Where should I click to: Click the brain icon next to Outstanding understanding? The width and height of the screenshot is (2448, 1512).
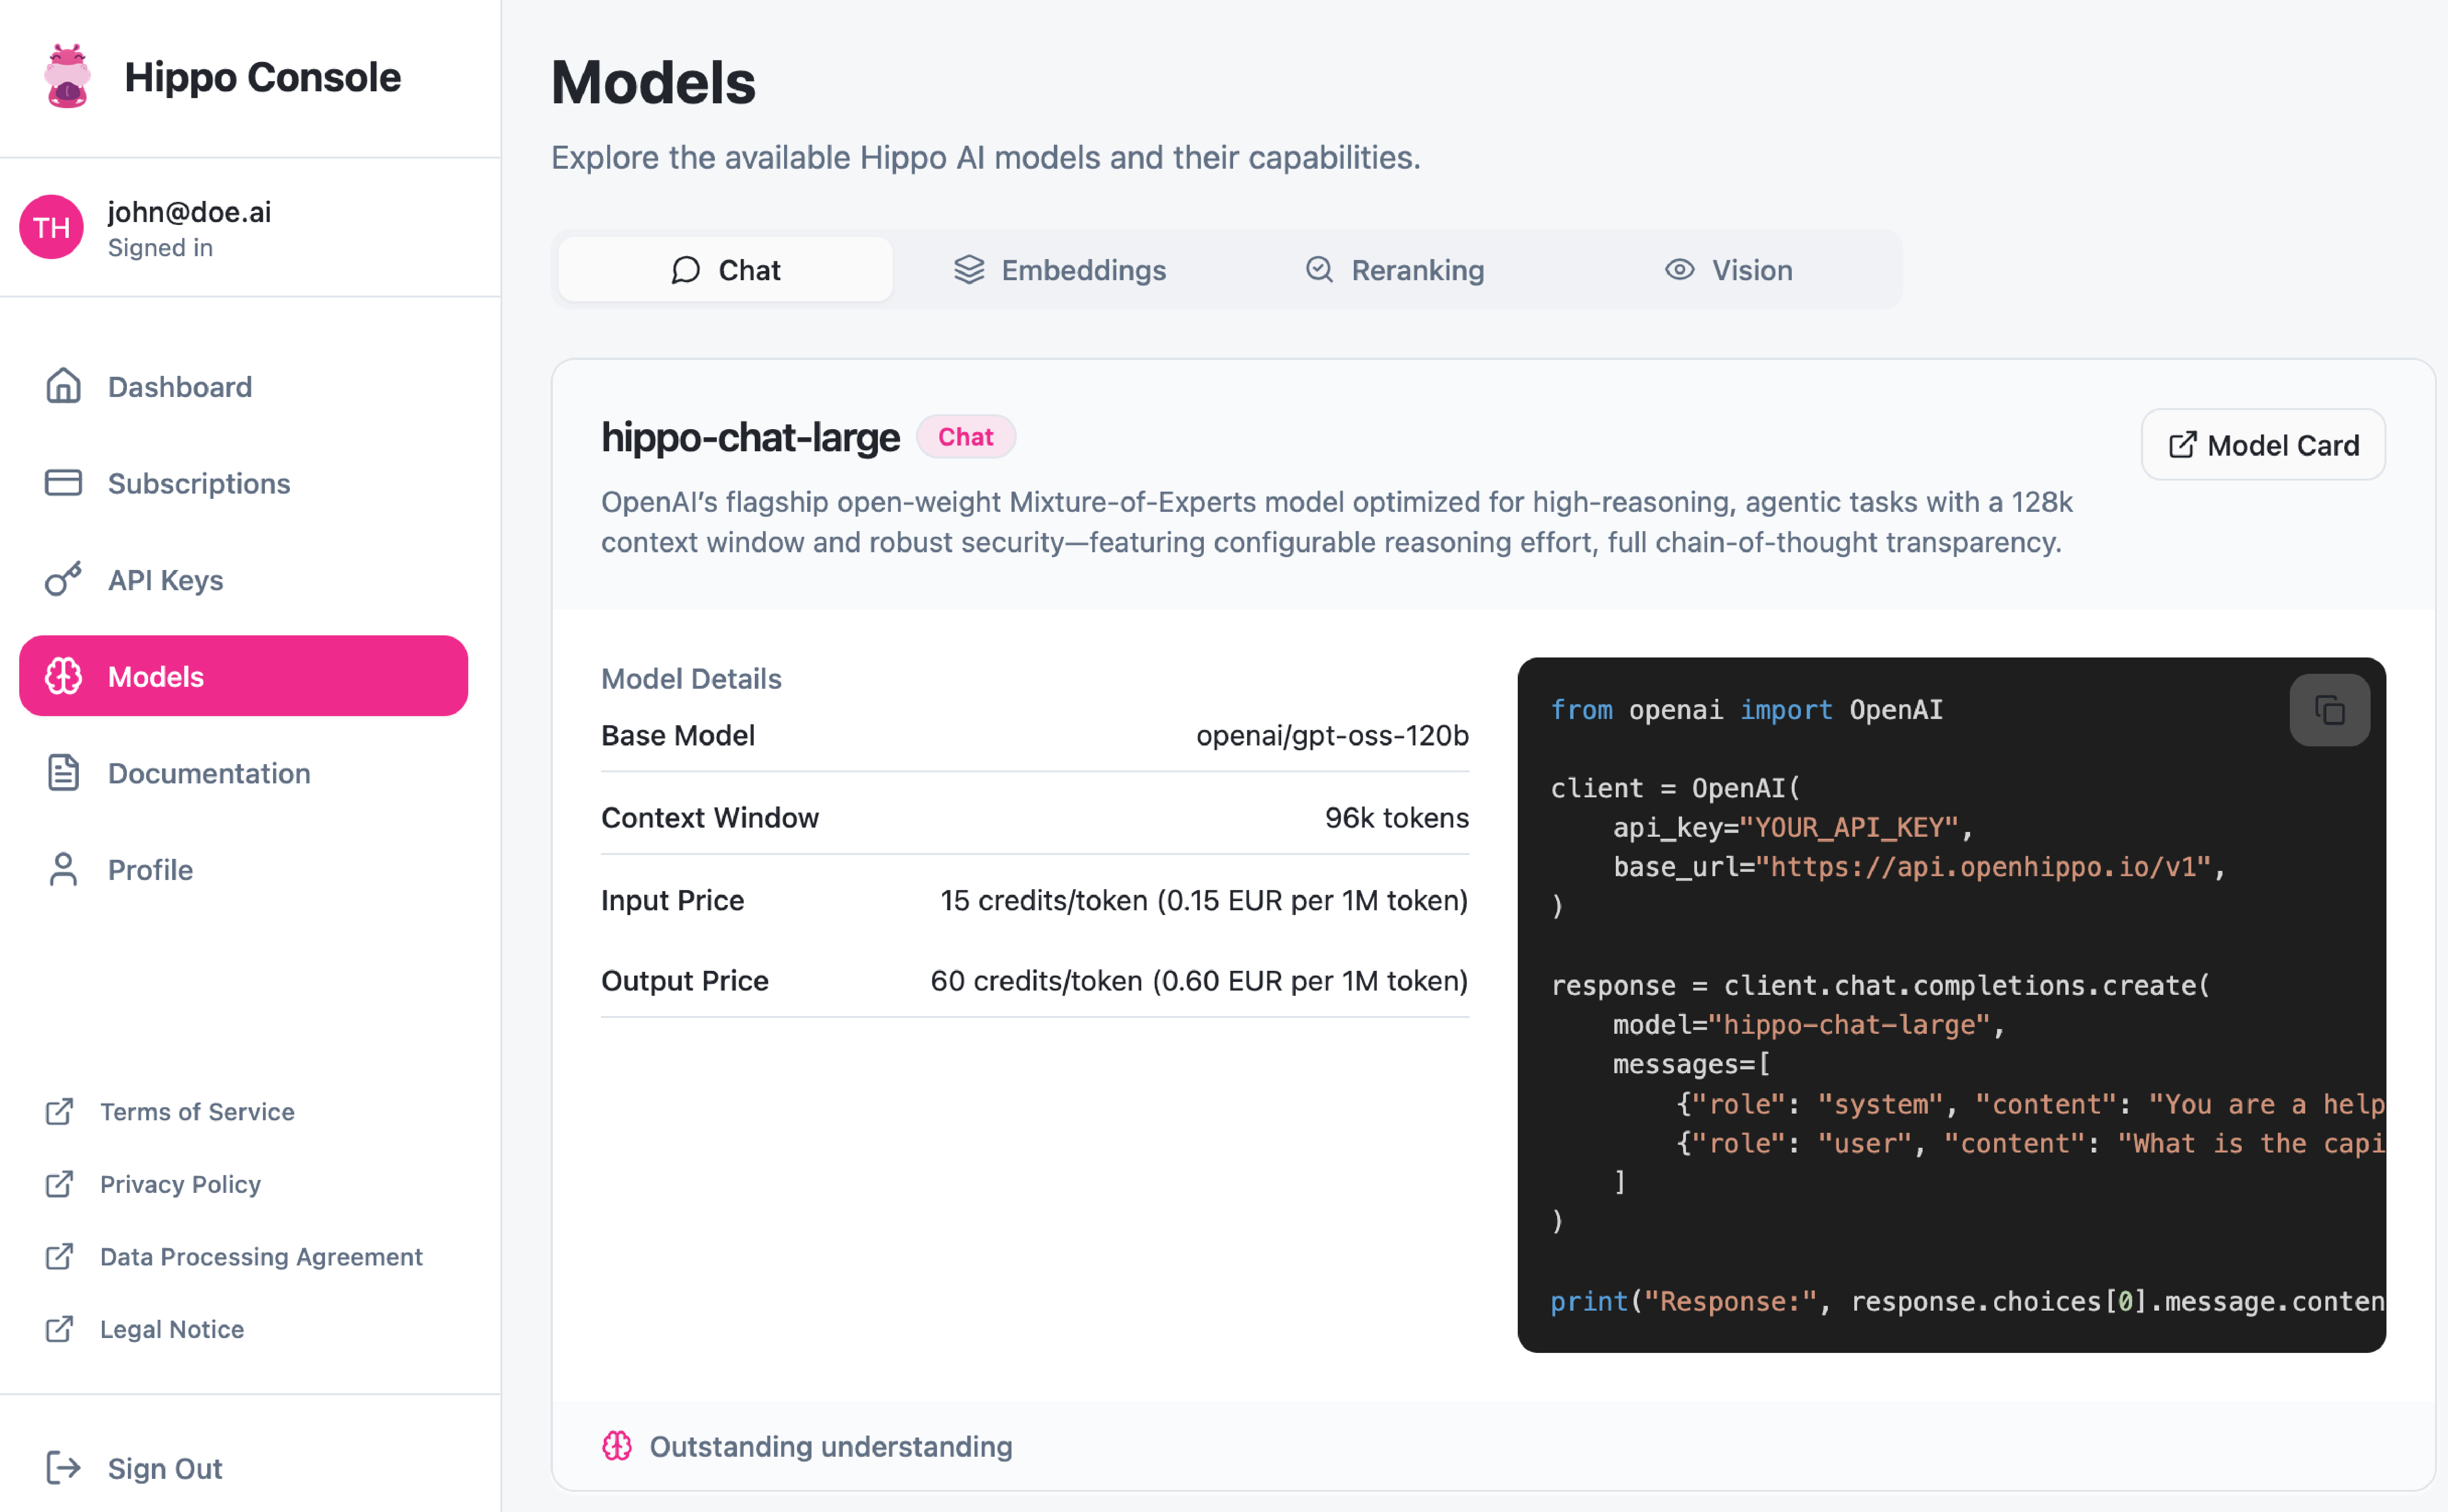[618, 1446]
